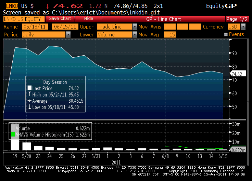Select the Daily period field
252x181 pixels.
click(44, 34)
